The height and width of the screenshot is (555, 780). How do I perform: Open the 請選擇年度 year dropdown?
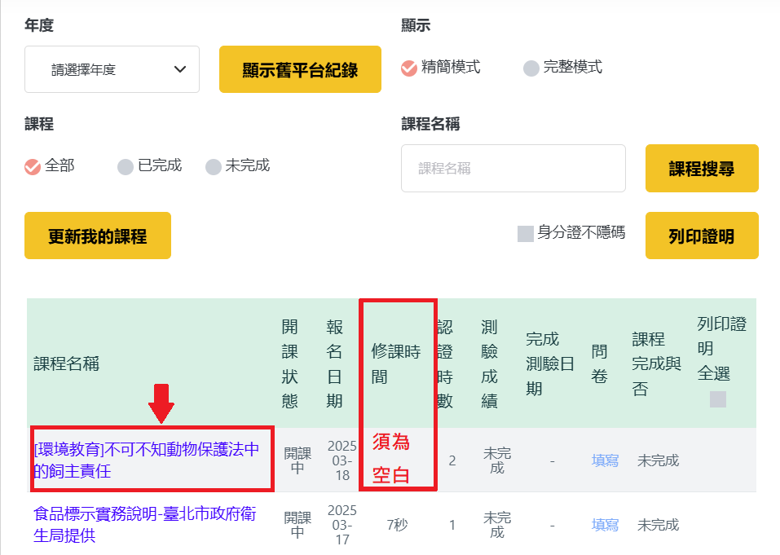click(112, 69)
